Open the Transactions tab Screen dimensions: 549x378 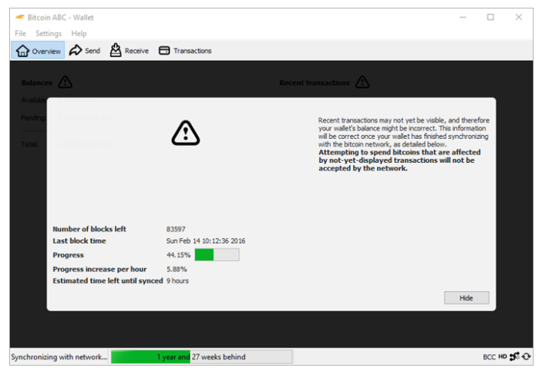click(x=185, y=51)
